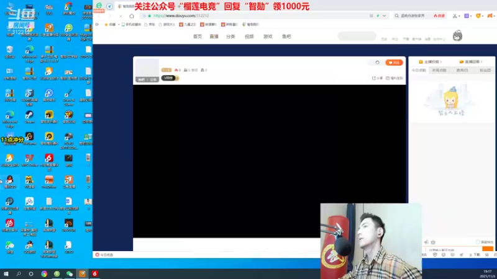Switch to the 今日贡献 tab

(x=419, y=70)
